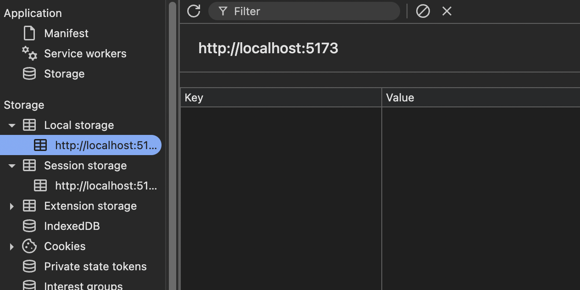Click the Key column header
Viewport: 580px width, 290px height.
[281, 98]
